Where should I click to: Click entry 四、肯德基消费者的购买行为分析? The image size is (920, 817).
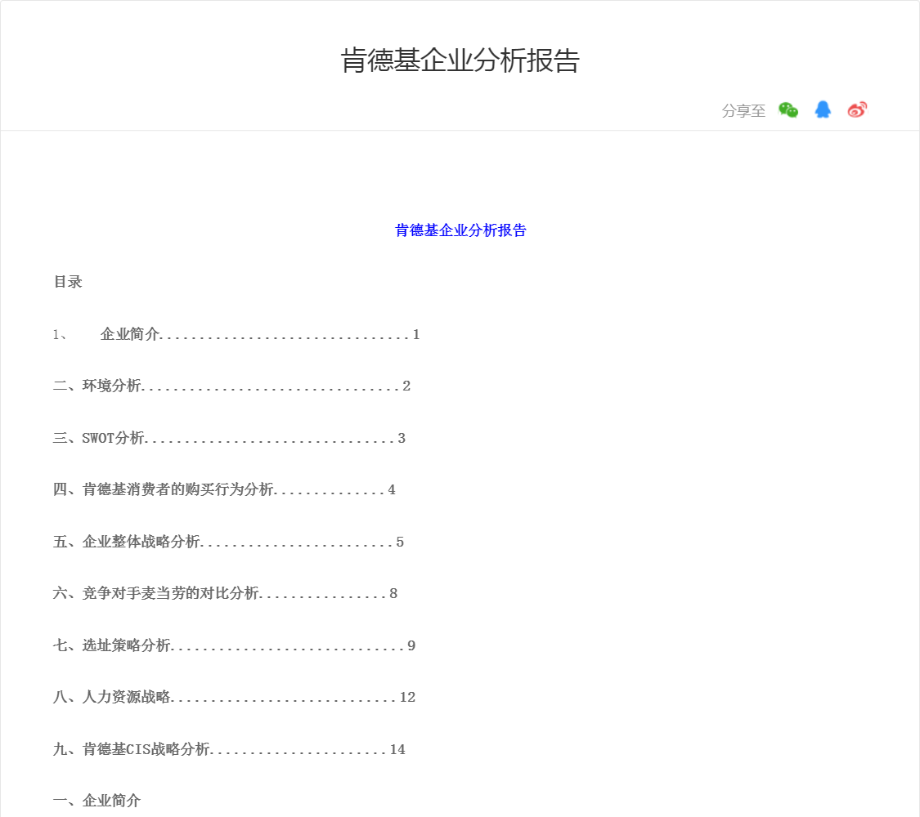[x=224, y=489]
